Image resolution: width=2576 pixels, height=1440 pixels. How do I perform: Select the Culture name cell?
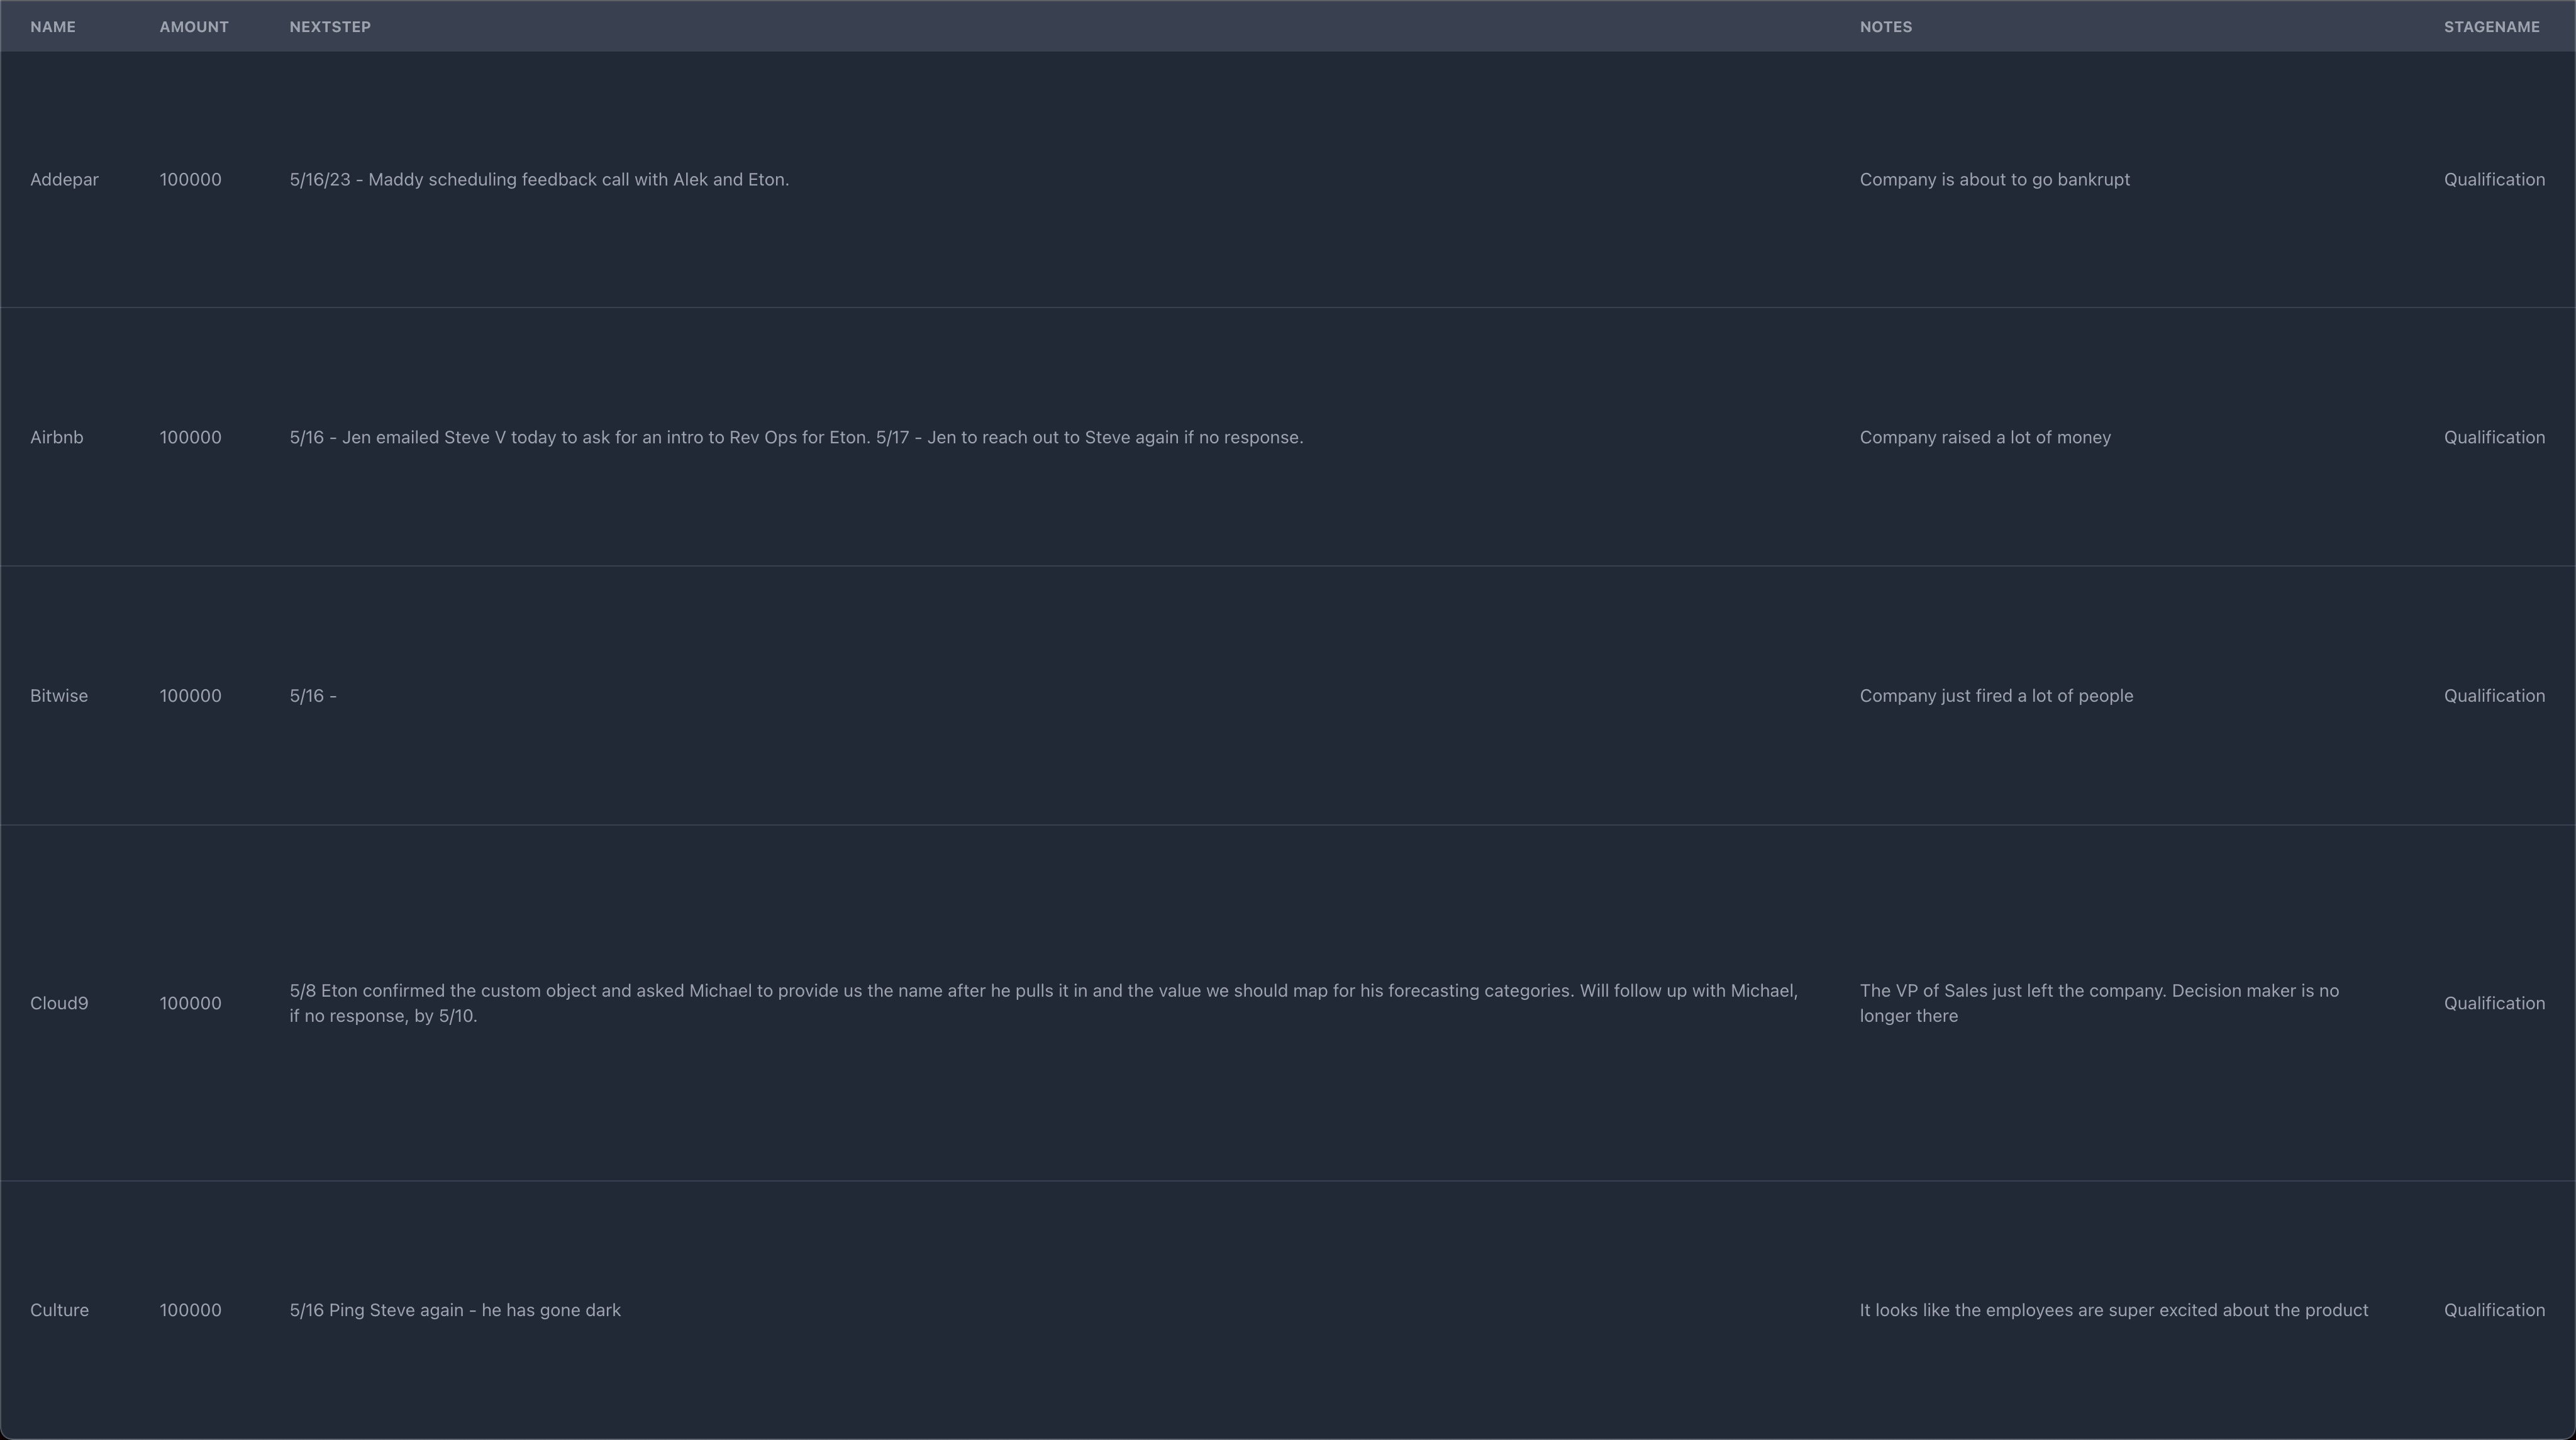point(59,1310)
